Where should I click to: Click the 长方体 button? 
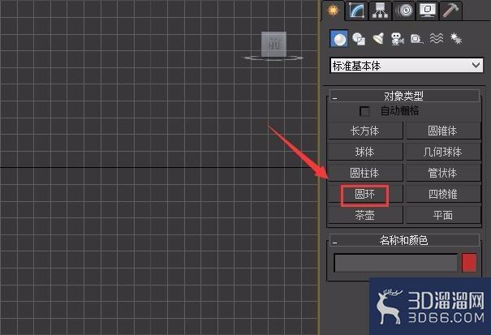click(365, 131)
